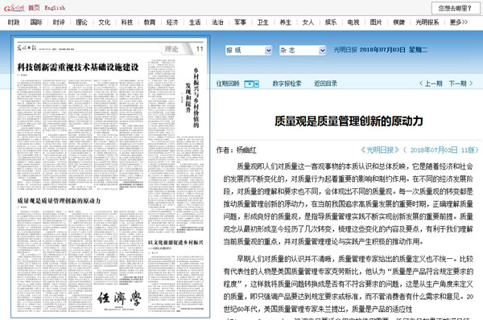The width and height of the screenshot is (483, 320).
Task: Go to next issue 下一期
Action: tap(460, 84)
